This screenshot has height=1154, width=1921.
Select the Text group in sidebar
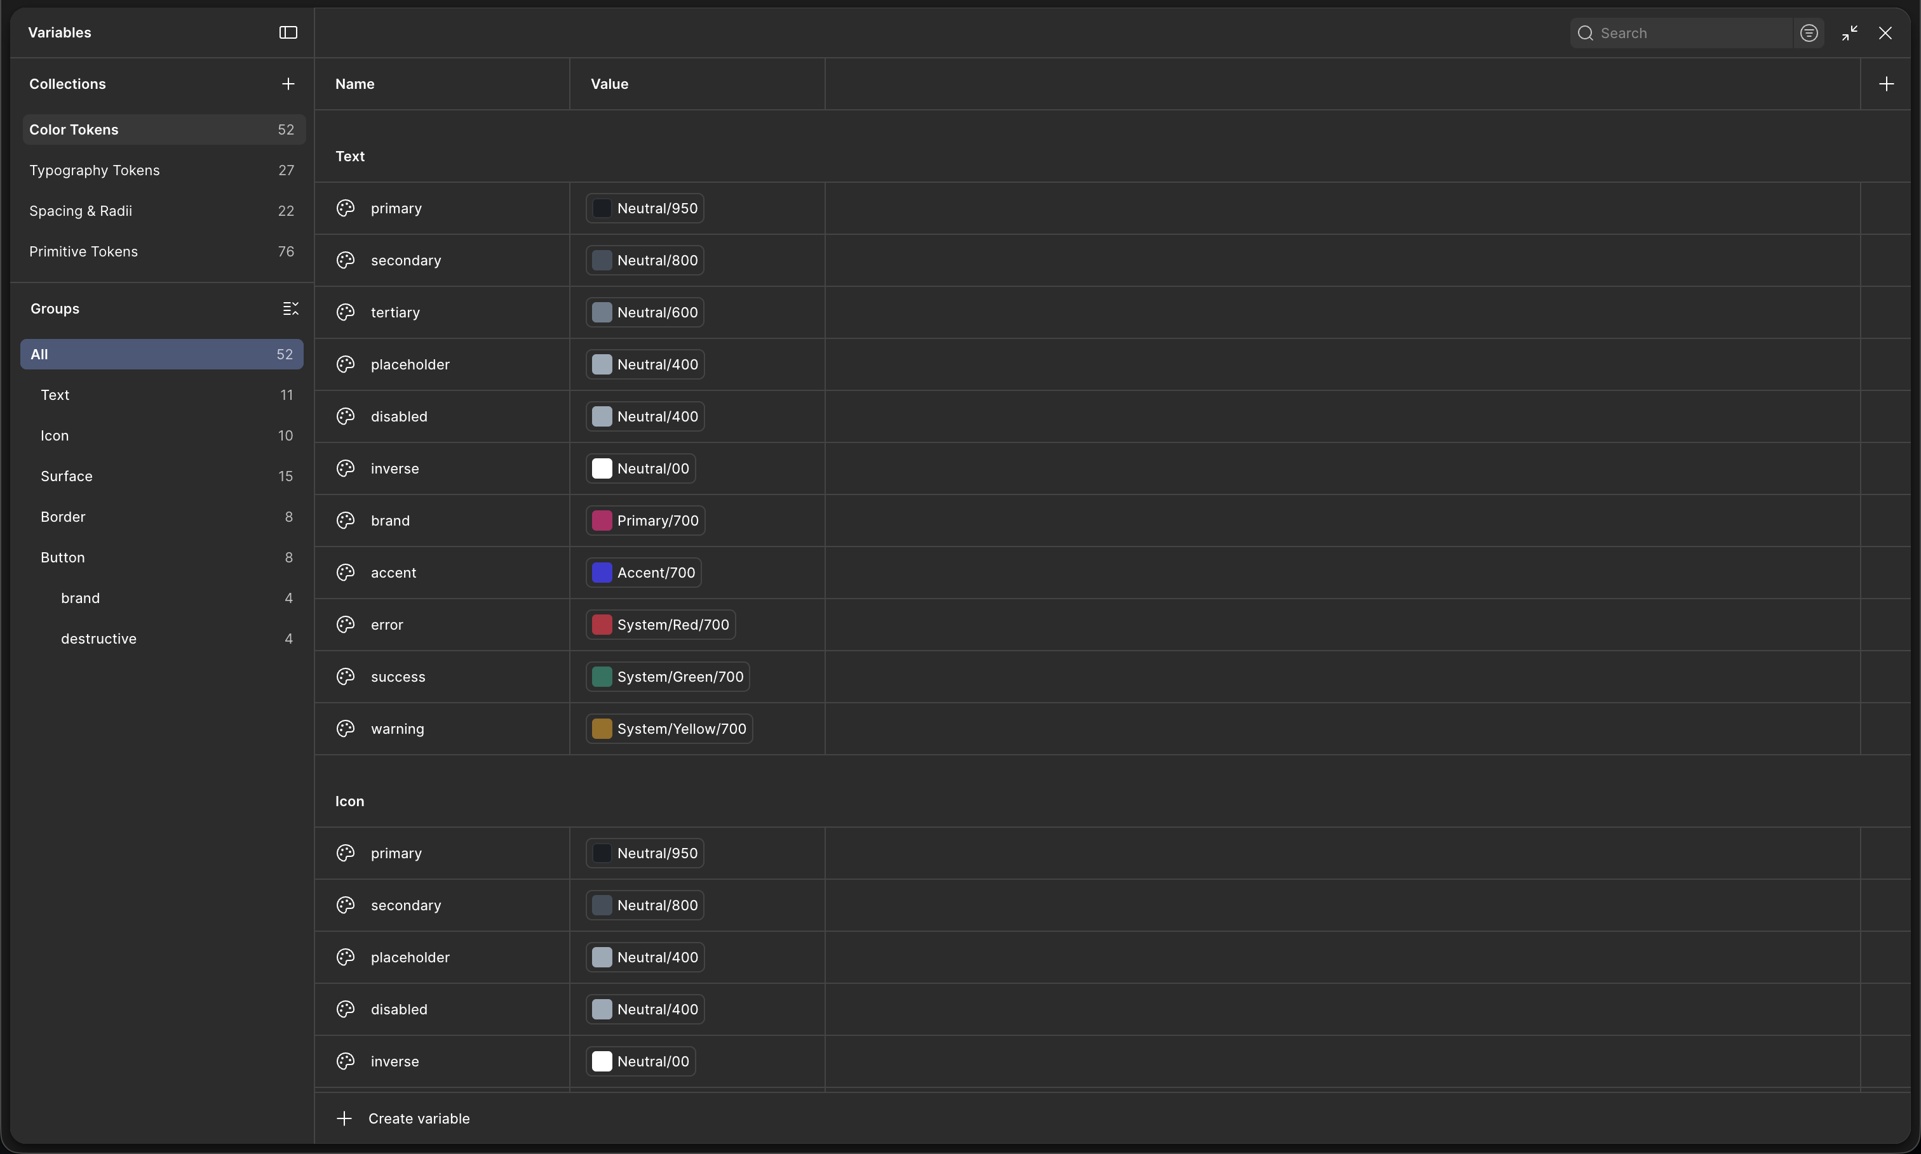[162, 395]
